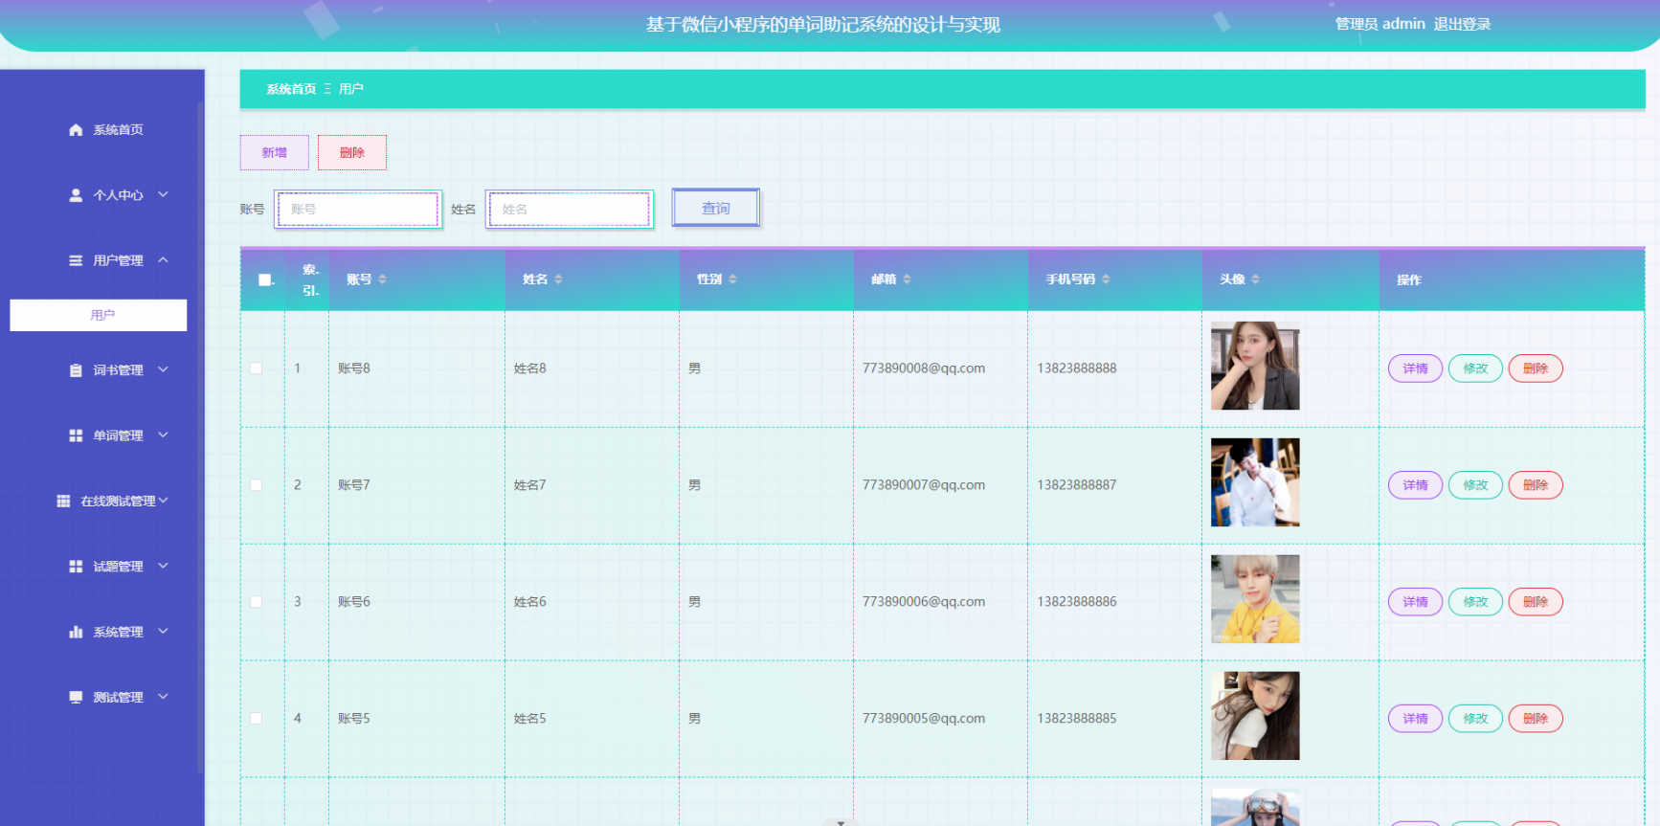Click 退出登录 in the header
Screen dimensions: 1660x826
click(x=1462, y=24)
